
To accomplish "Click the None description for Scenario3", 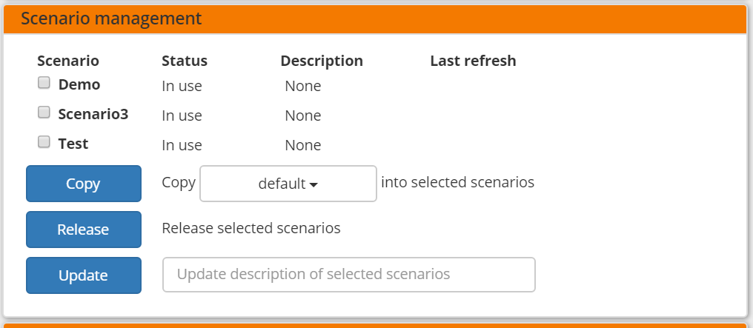I will click(302, 116).
